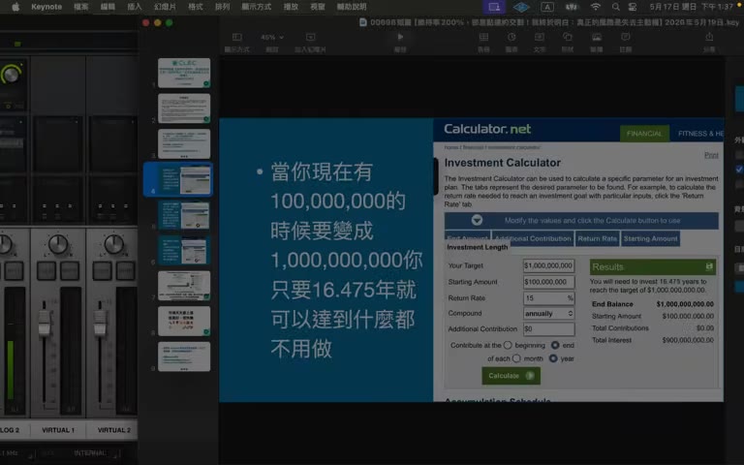This screenshot has height=465, width=744.
Task: Click the 加入幻燈片 add slide toolbar icon
Action: coord(310,37)
